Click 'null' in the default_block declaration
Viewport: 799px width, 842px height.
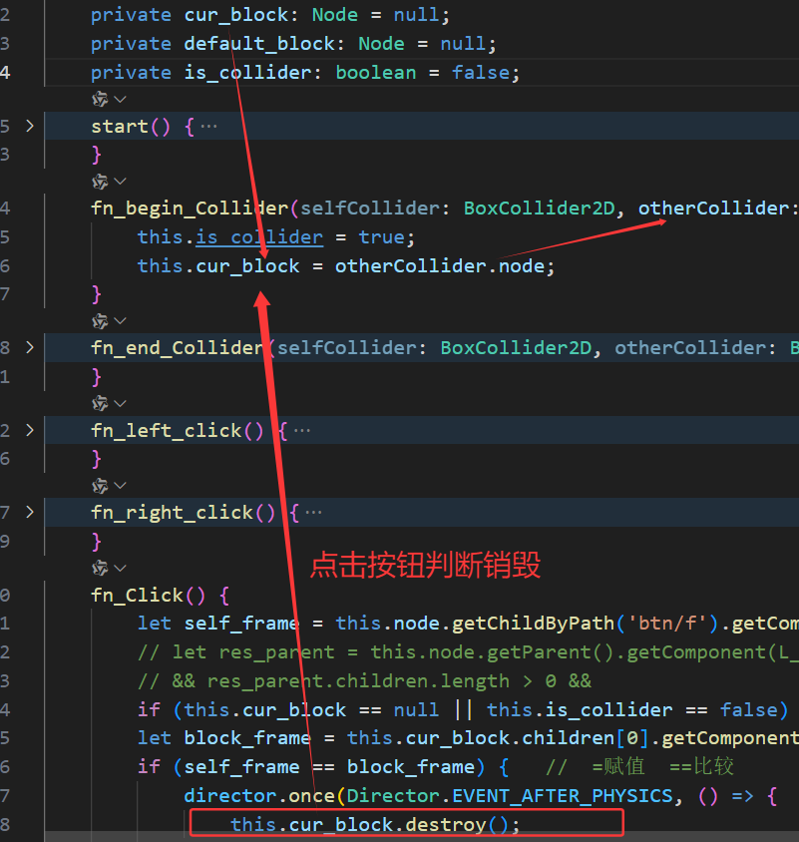(x=464, y=44)
